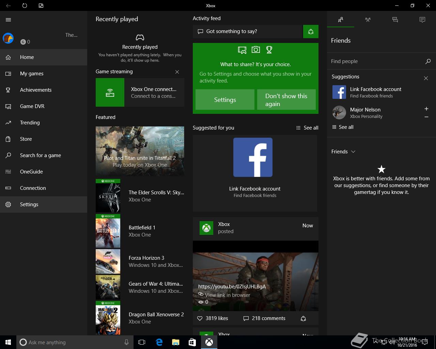Open Forza Horizon 3 game cover
Image resolution: width=436 pixels, height=349 pixels.
click(x=108, y=261)
